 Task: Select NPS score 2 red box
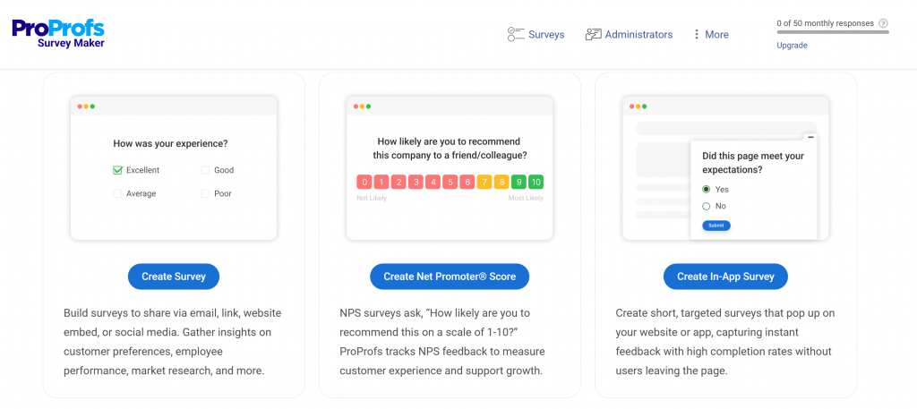point(399,182)
